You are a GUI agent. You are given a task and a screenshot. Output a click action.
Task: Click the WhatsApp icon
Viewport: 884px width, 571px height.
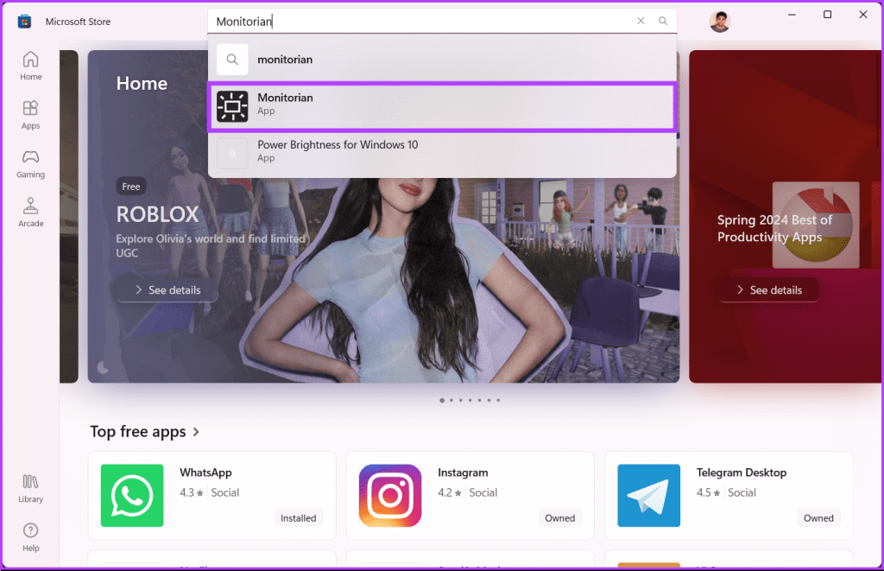pos(132,495)
